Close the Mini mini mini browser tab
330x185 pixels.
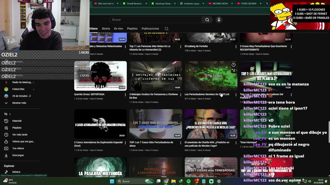pyautogui.click(x=118, y=4)
